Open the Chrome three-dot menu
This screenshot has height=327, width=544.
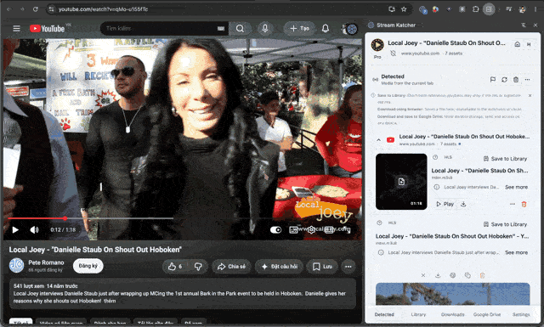pyautogui.click(x=535, y=9)
